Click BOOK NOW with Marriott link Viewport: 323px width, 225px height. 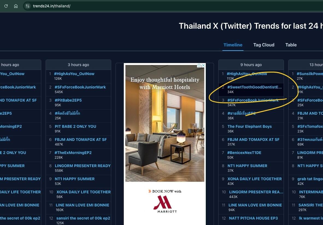click(165, 191)
